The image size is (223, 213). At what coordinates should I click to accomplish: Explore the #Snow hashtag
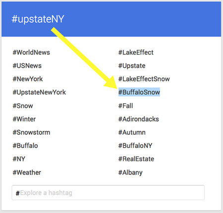tap(23, 106)
